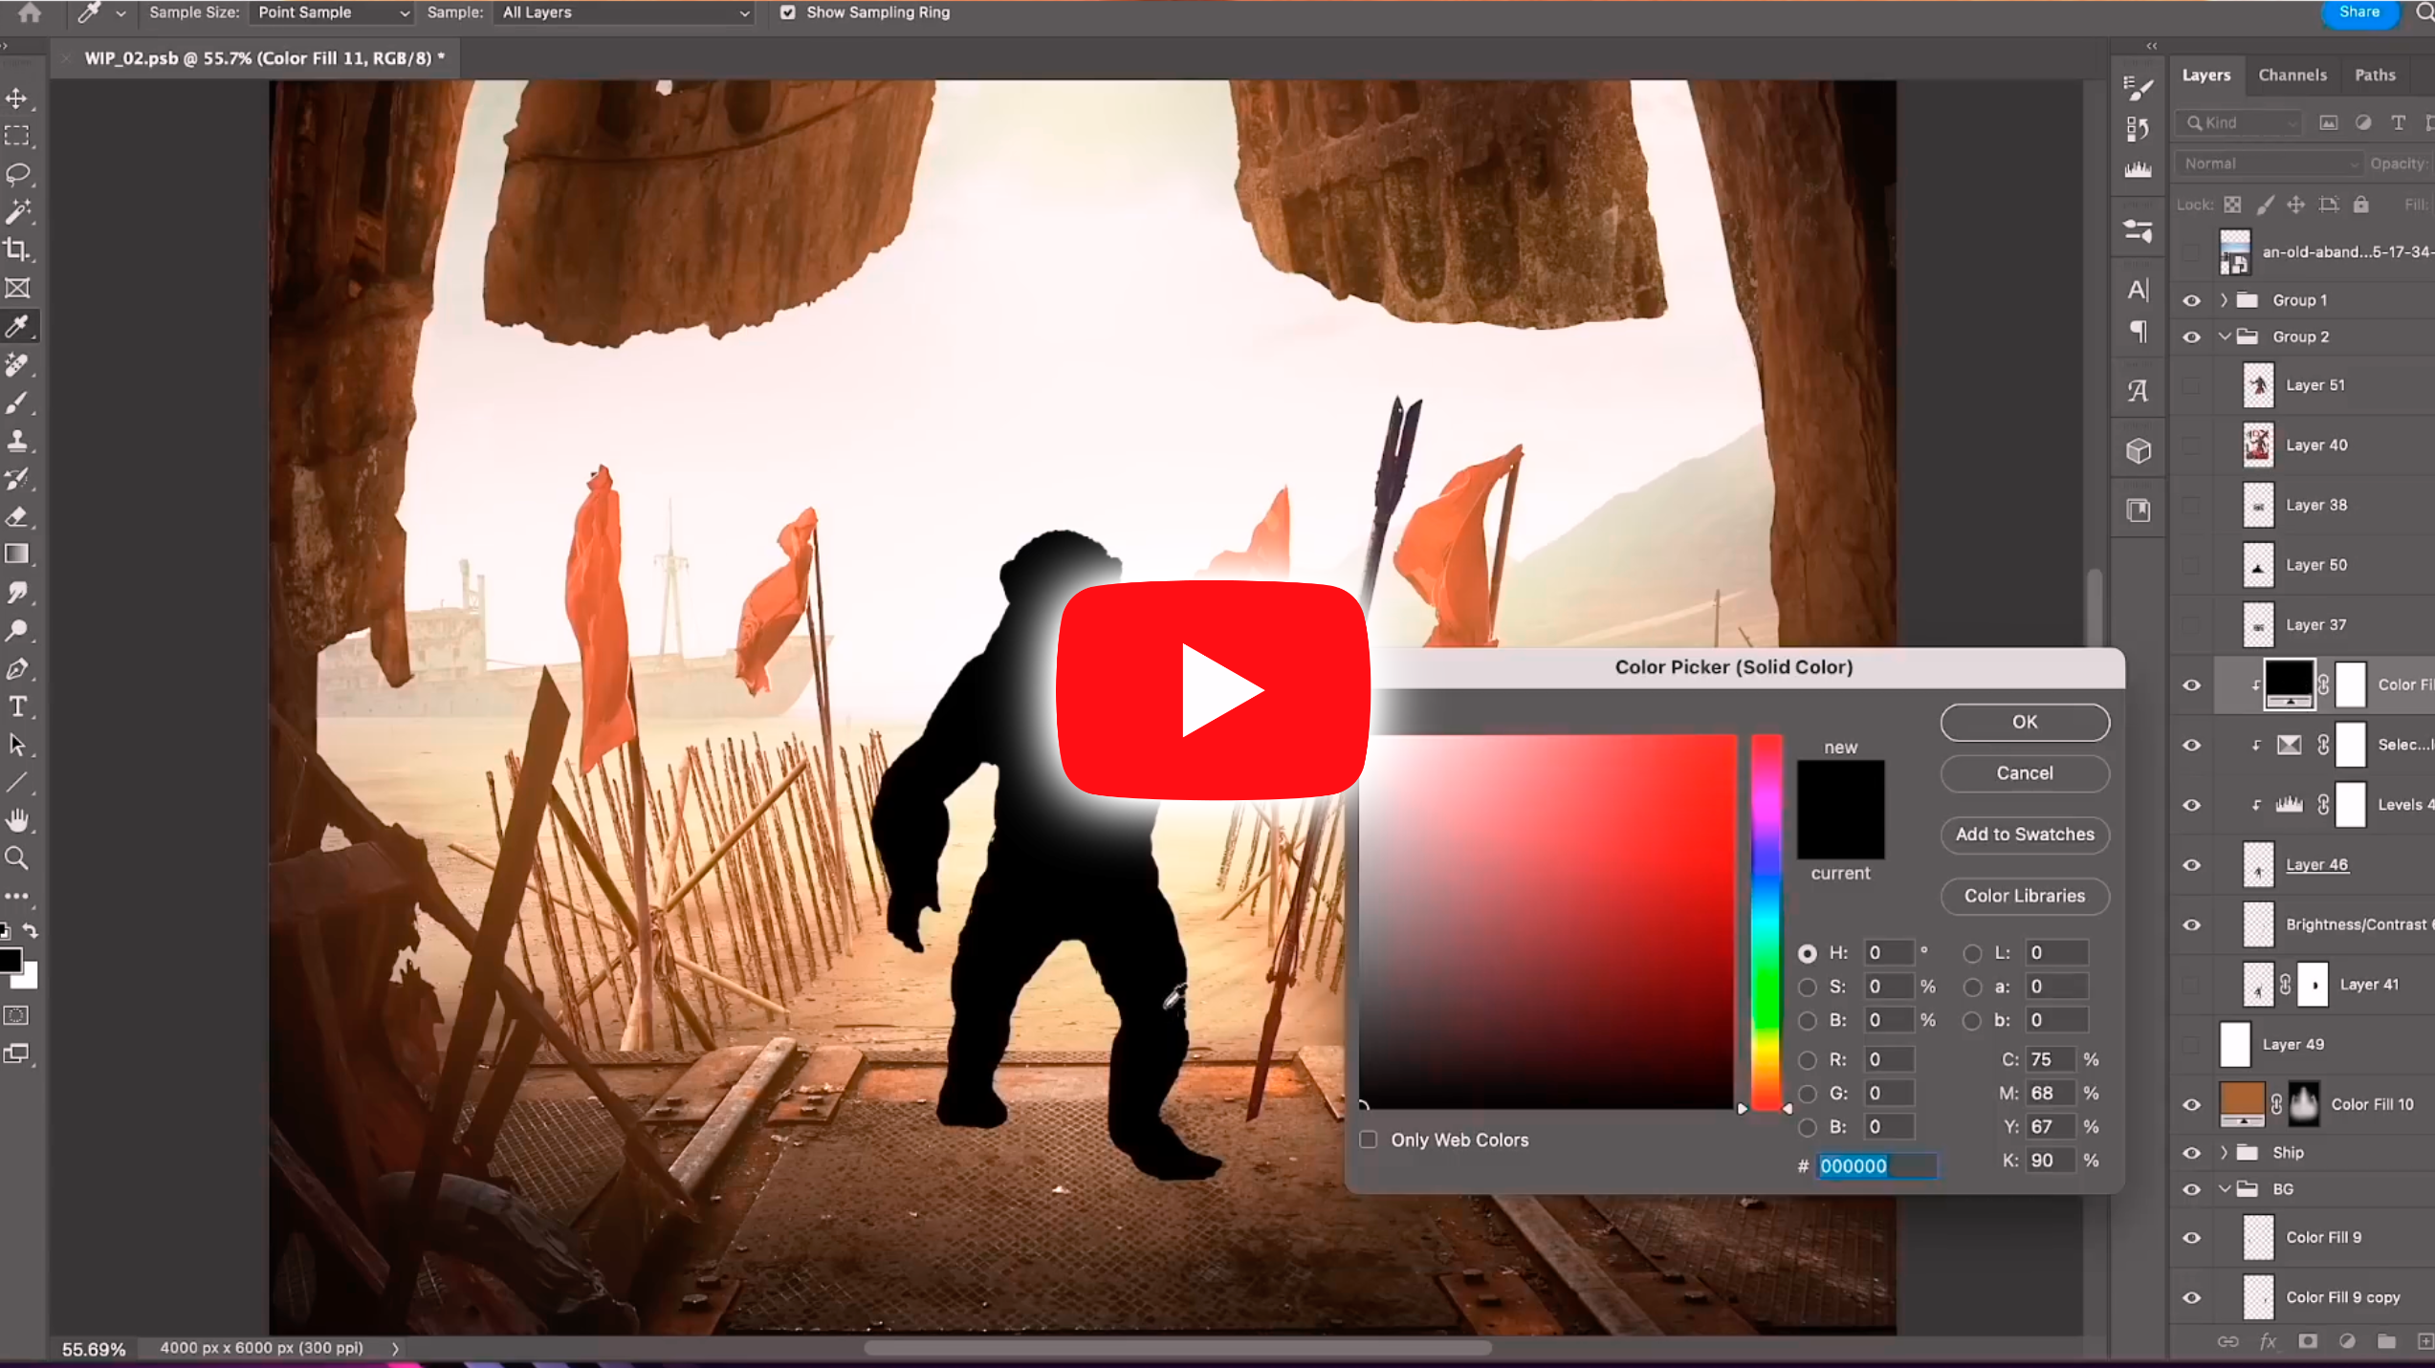
Task: Switch to the Paths tab
Action: tap(2375, 75)
